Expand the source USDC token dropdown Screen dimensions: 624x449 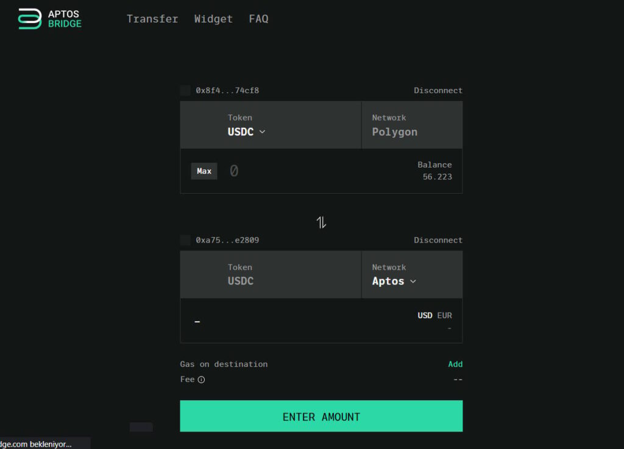[246, 132]
